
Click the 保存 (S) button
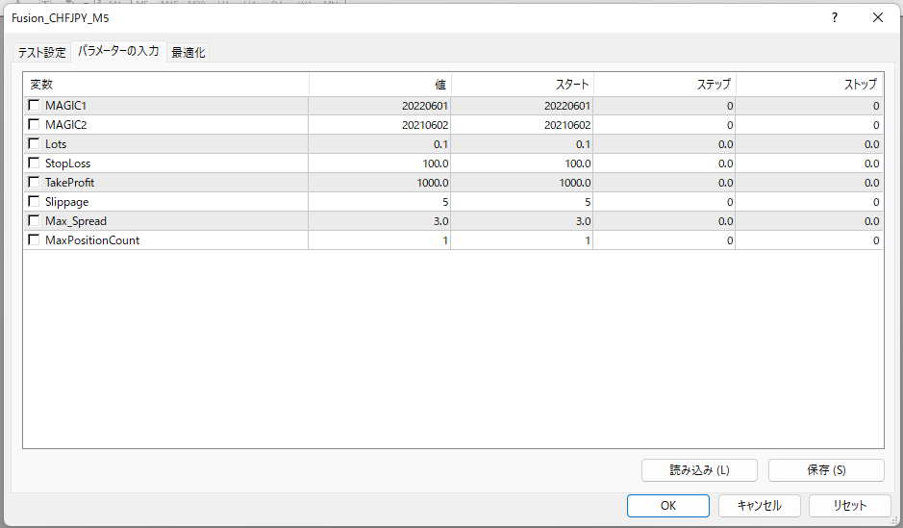(826, 470)
